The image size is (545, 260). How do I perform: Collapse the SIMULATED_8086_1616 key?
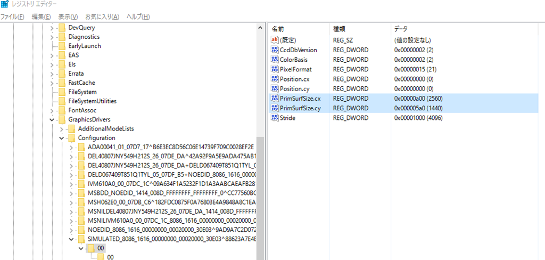coord(72,239)
